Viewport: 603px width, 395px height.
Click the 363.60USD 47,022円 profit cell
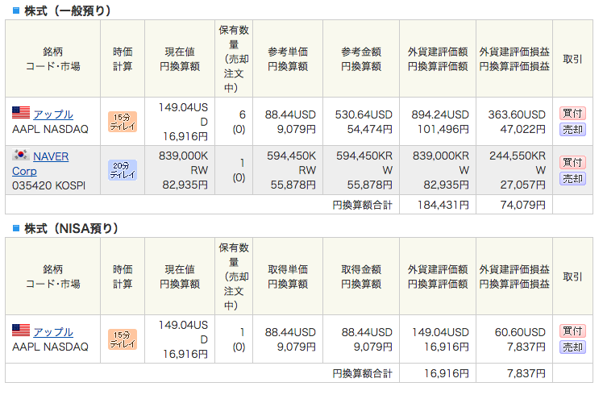click(514, 122)
